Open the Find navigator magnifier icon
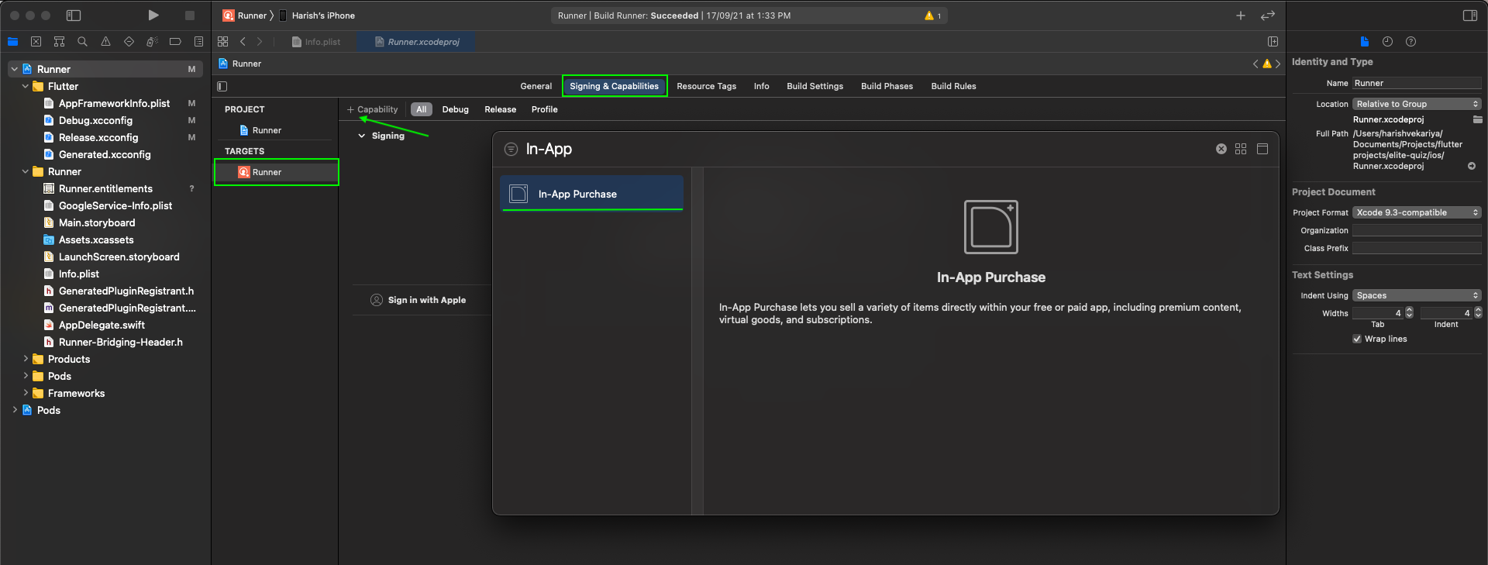 click(x=82, y=42)
